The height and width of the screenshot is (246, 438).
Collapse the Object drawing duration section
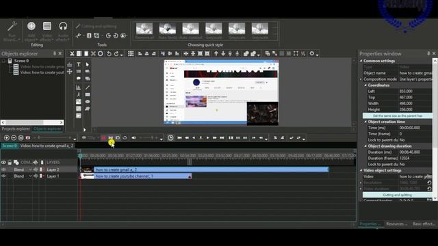tap(365, 146)
